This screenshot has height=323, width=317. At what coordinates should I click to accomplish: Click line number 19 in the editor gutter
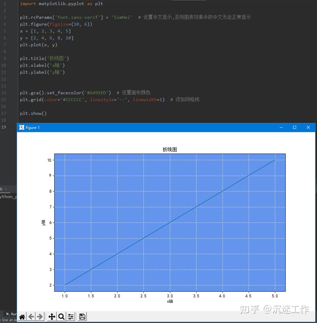3,127
